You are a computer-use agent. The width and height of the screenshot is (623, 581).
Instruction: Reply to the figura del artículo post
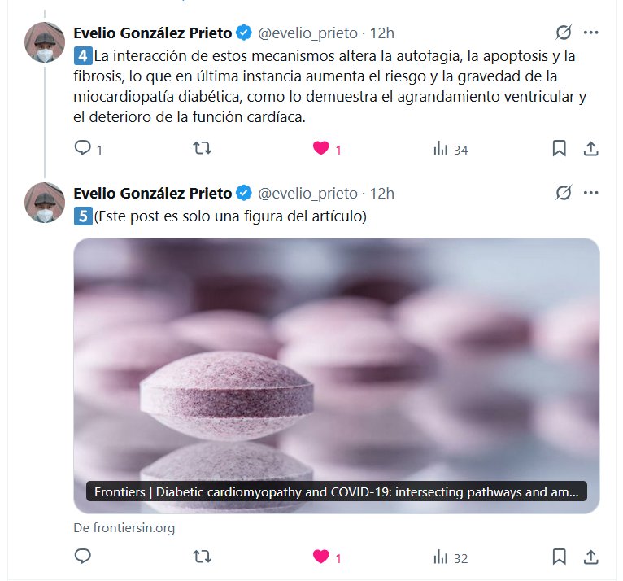[x=83, y=557]
